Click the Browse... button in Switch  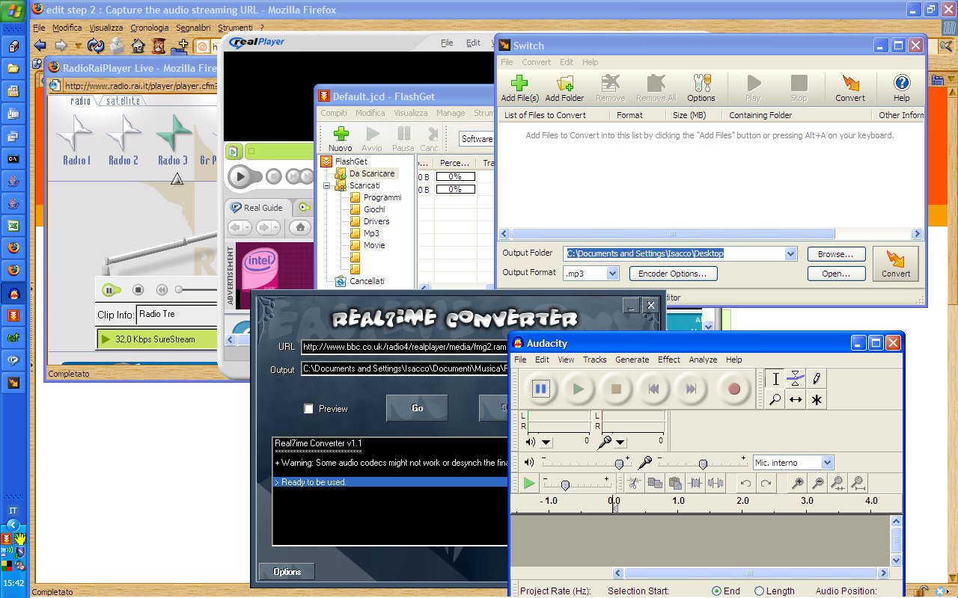point(836,254)
